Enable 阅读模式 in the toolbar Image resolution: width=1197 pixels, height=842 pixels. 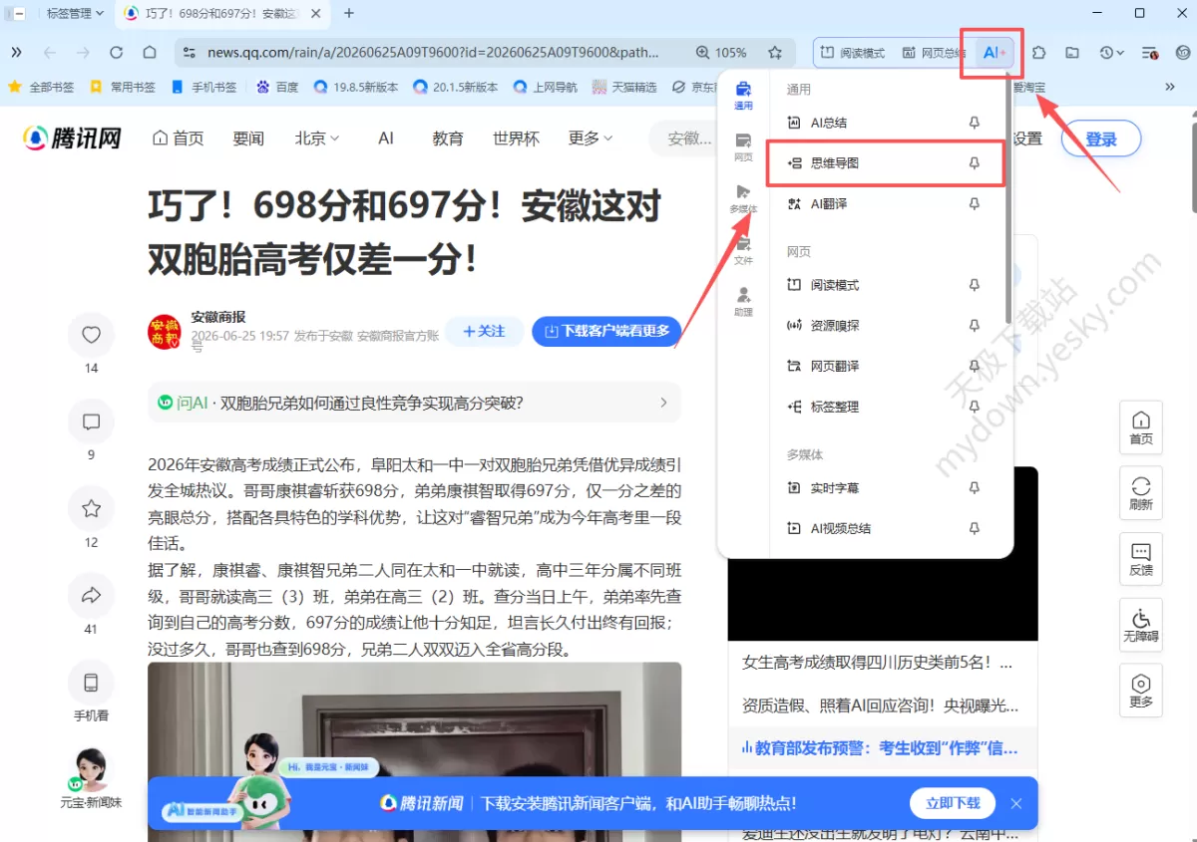coord(851,53)
